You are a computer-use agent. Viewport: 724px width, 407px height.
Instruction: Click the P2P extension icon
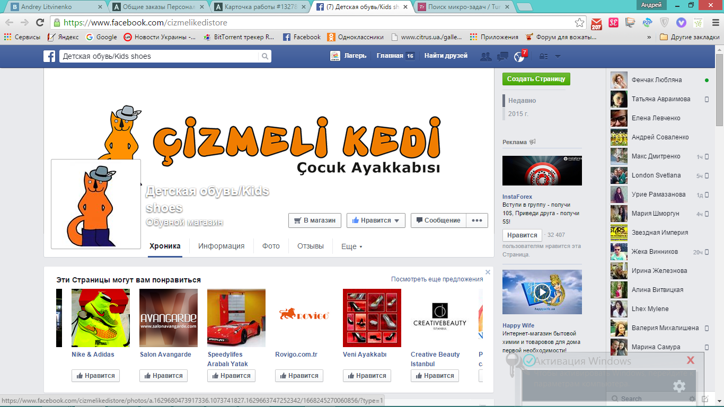(x=647, y=23)
